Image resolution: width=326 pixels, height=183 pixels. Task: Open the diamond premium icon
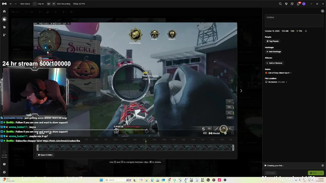(286, 4)
